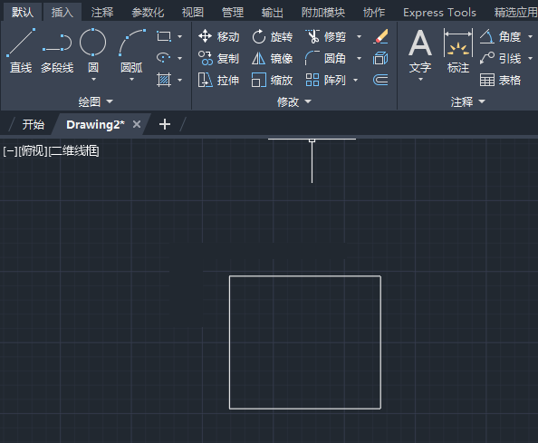Screen dimensions: 538x443
Task: Activate the Trim (修剪) command
Action: pyautogui.click(x=325, y=36)
